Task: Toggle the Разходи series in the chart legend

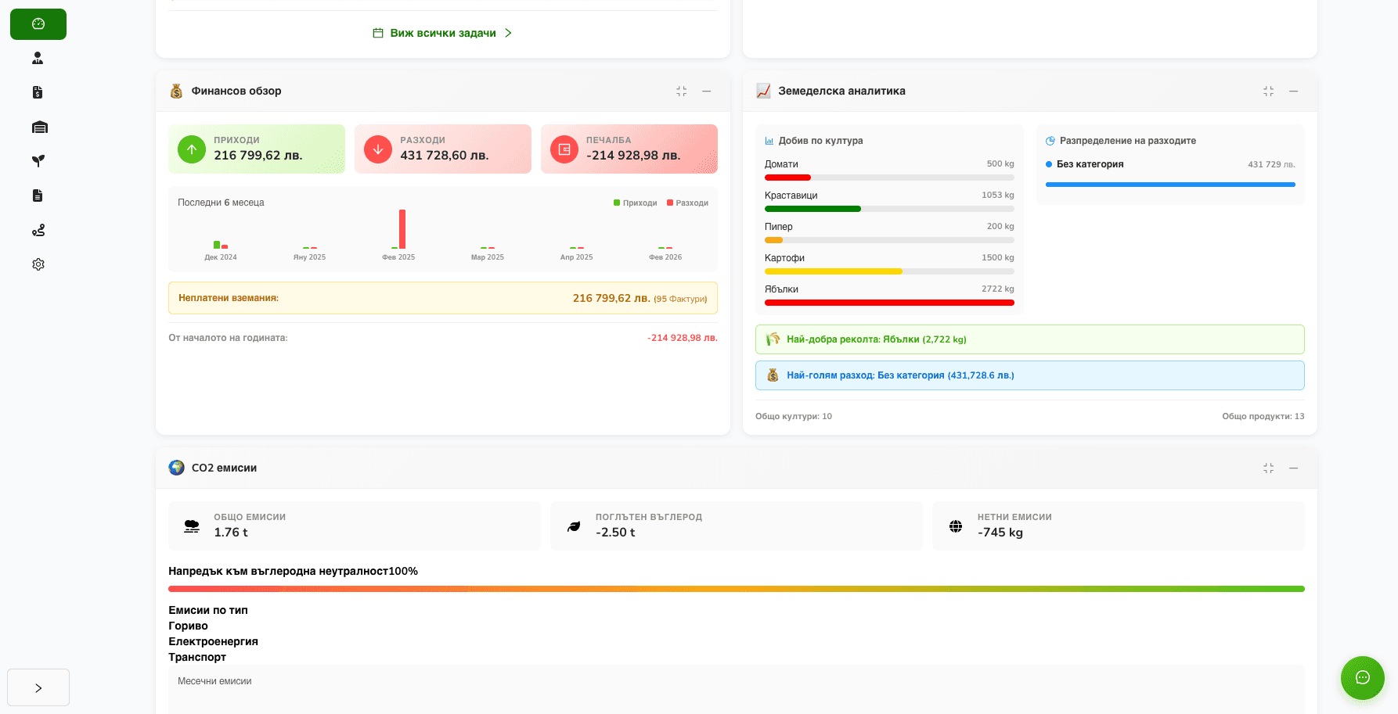Action: [687, 203]
